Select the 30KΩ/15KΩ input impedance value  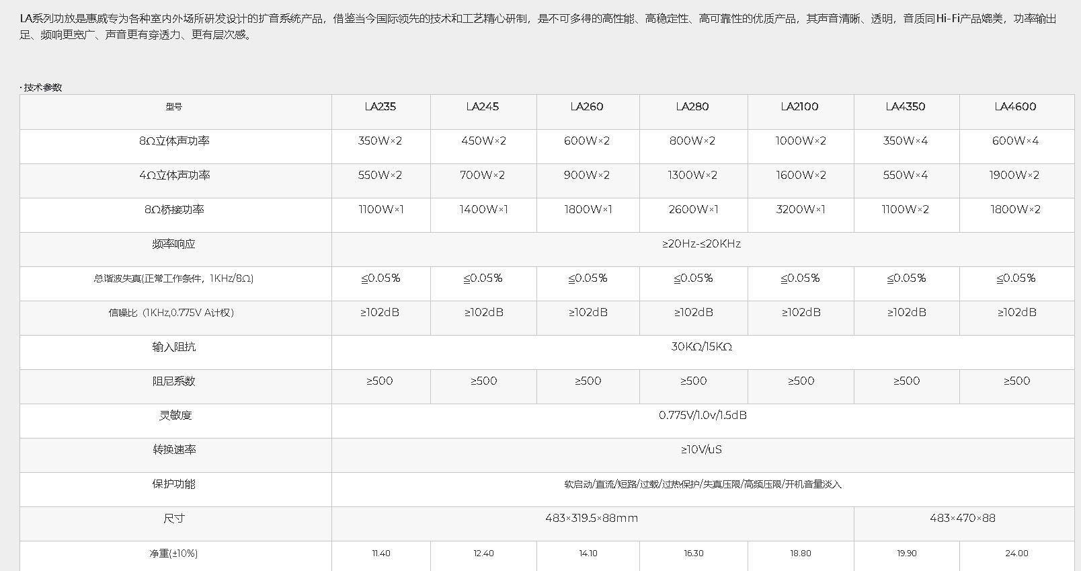coord(701,347)
